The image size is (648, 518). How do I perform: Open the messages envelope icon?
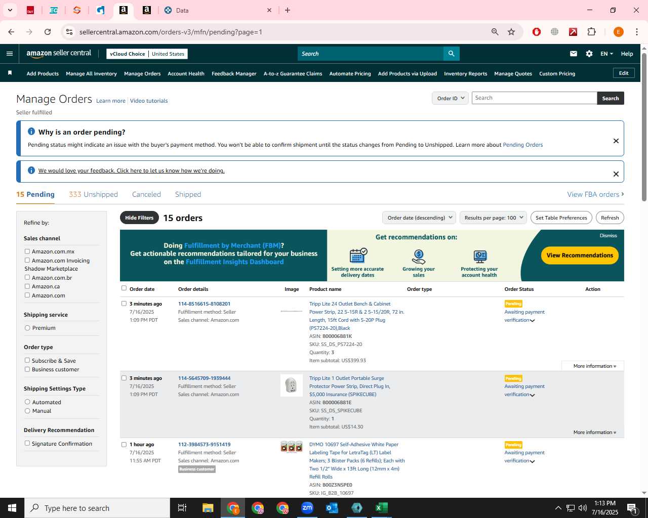[x=574, y=54]
